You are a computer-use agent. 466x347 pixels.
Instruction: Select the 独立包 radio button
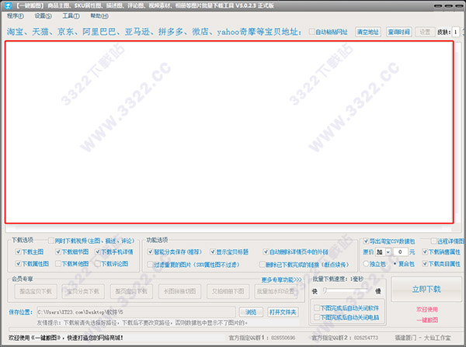coord(366,263)
